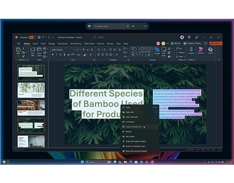This screenshot has height=183, width=234.
Task: Click Present in Teams button
Action: tap(192, 43)
